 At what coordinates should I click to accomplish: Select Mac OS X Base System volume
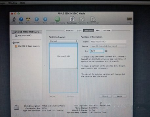tap(27, 46)
